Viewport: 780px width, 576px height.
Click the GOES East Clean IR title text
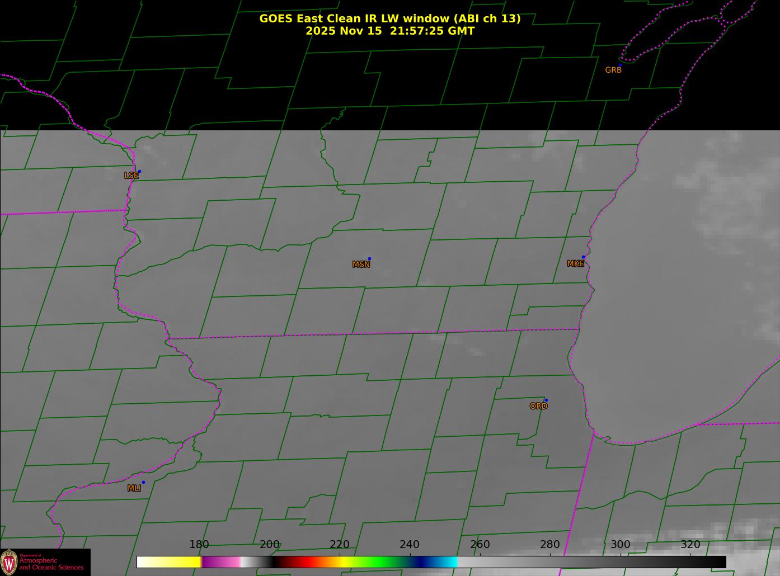coord(389,18)
